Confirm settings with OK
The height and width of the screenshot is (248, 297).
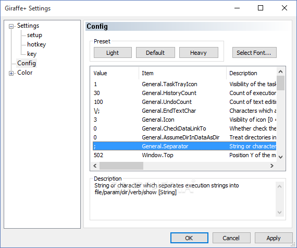pyautogui.click(x=189, y=238)
